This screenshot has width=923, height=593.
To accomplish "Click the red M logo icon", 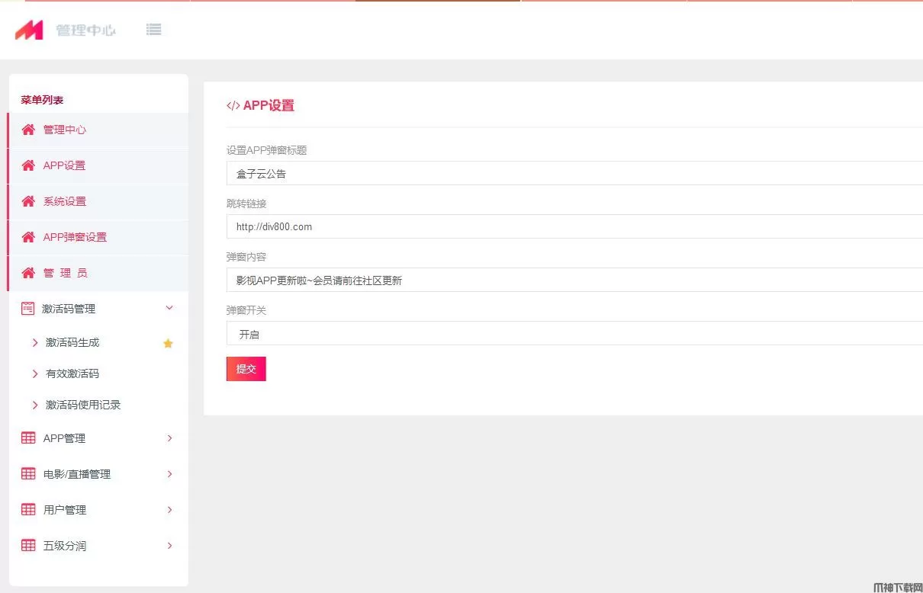I will point(29,30).
